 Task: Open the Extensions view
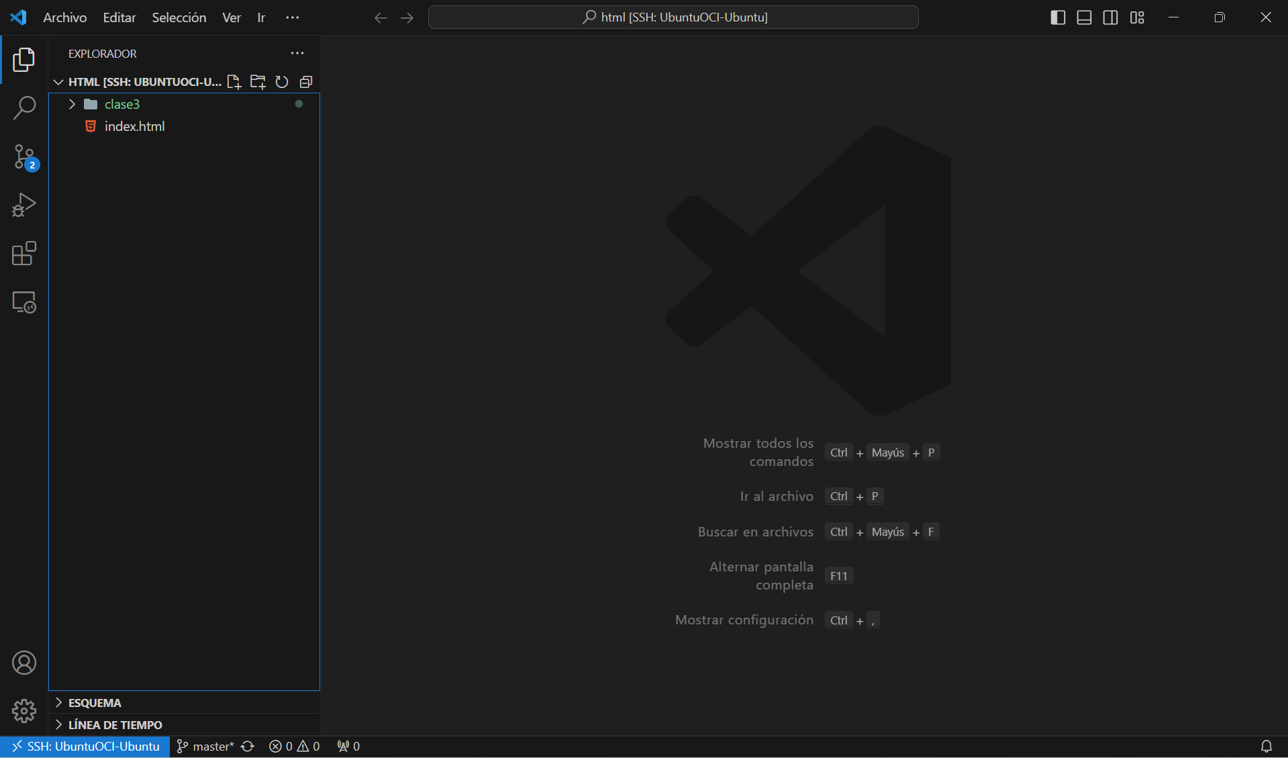coord(24,254)
